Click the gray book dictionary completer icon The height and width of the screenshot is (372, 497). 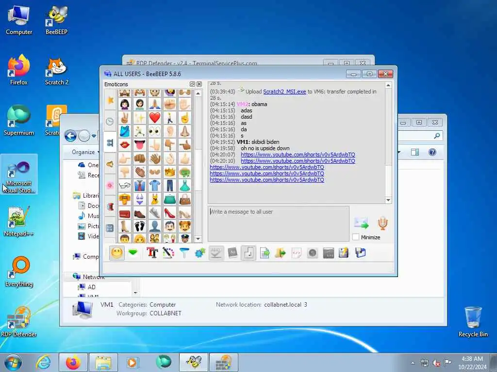point(232,253)
